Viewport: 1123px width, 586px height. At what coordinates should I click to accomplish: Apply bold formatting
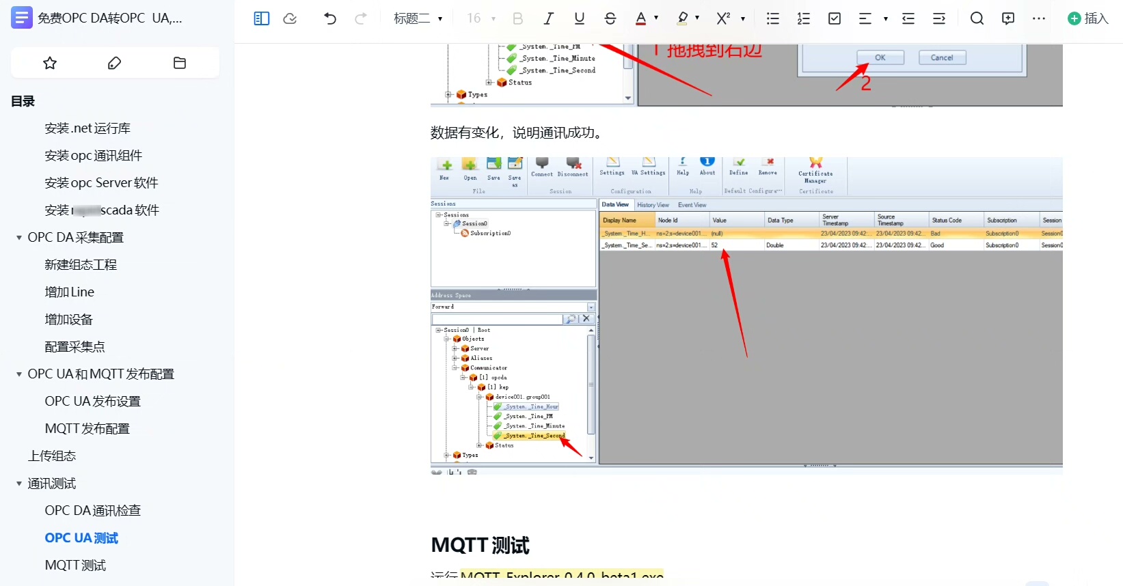[517, 18]
